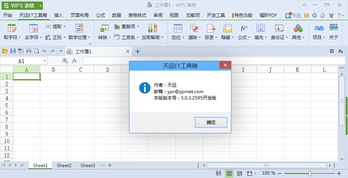Click the horizontal scrollbar thumb

pyautogui.click(x=266, y=165)
